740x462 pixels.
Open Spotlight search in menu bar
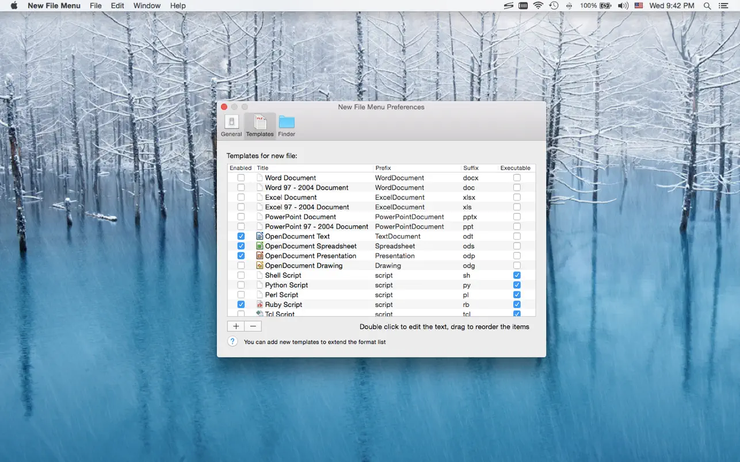(707, 6)
